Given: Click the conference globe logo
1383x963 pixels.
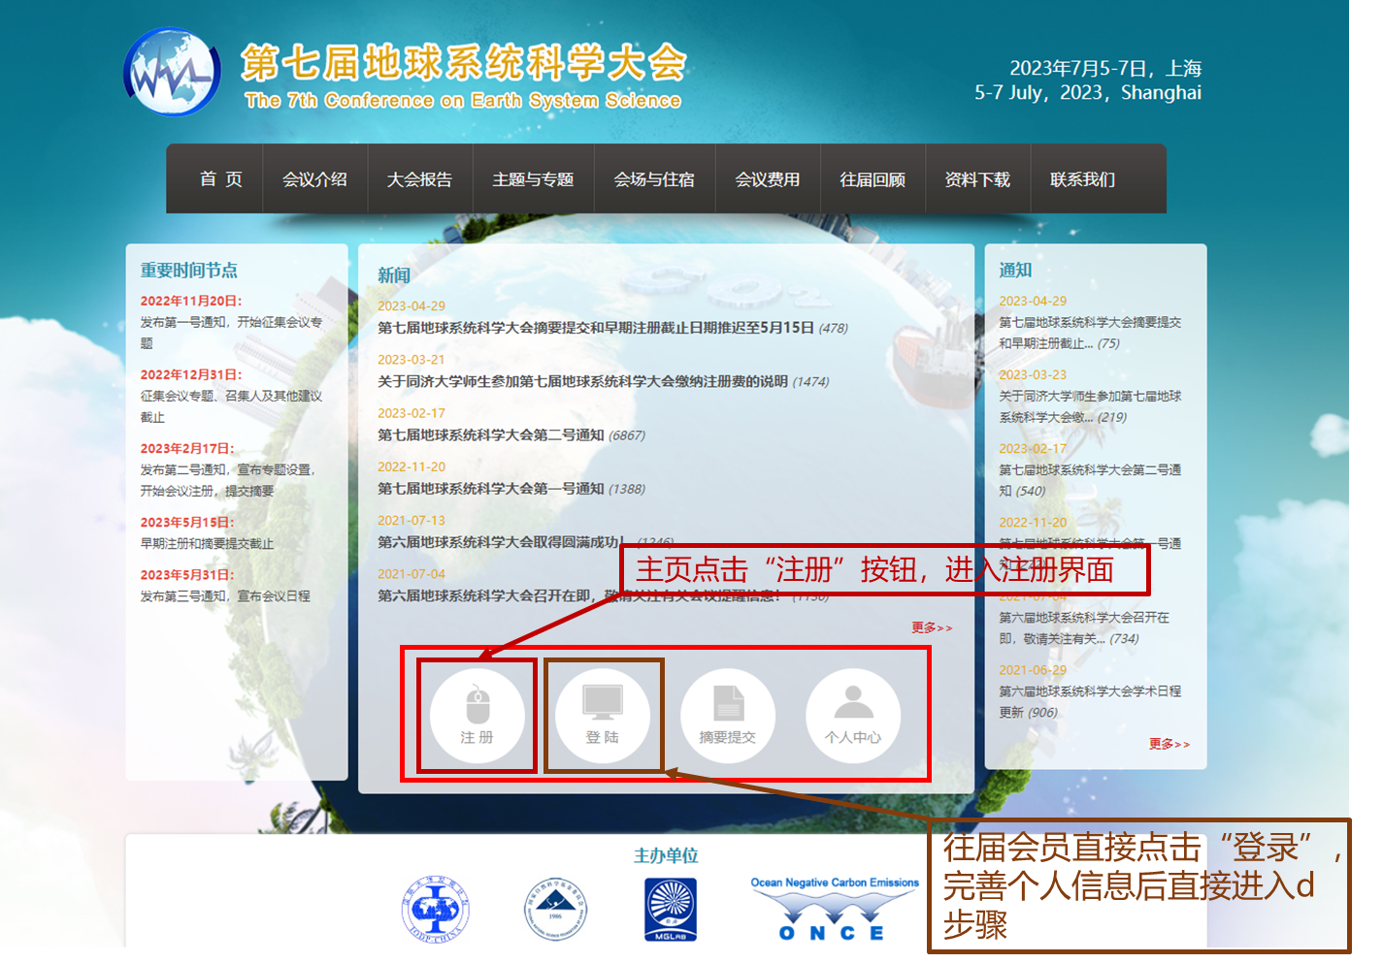Looking at the screenshot, I should click(172, 72).
